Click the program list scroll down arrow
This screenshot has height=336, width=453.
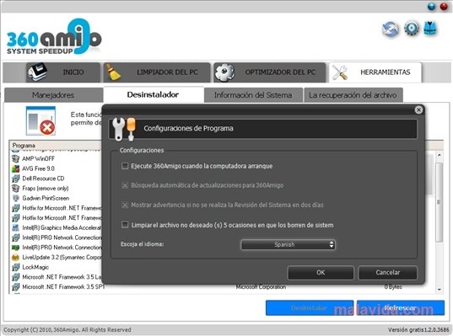[x=440, y=290]
